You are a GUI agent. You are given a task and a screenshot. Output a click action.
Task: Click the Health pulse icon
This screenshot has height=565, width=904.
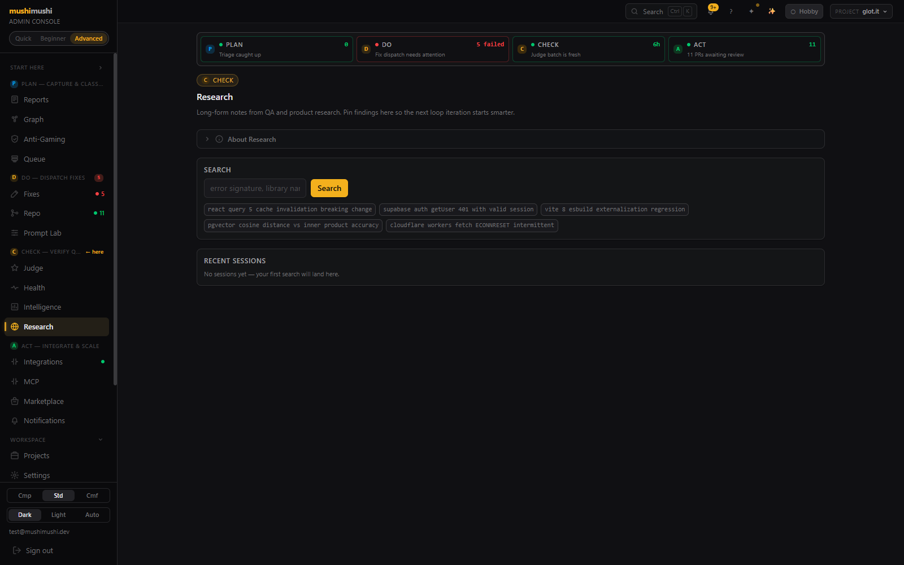pyautogui.click(x=15, y=288)
